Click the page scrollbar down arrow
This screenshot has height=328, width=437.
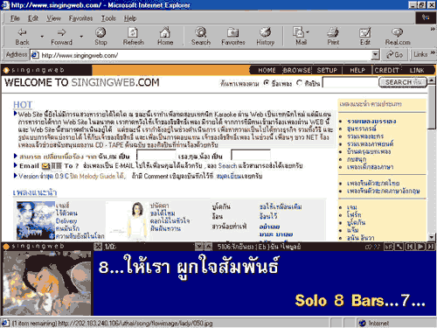432,237
